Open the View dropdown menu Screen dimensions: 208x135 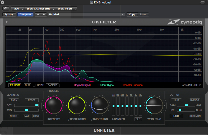18,9
